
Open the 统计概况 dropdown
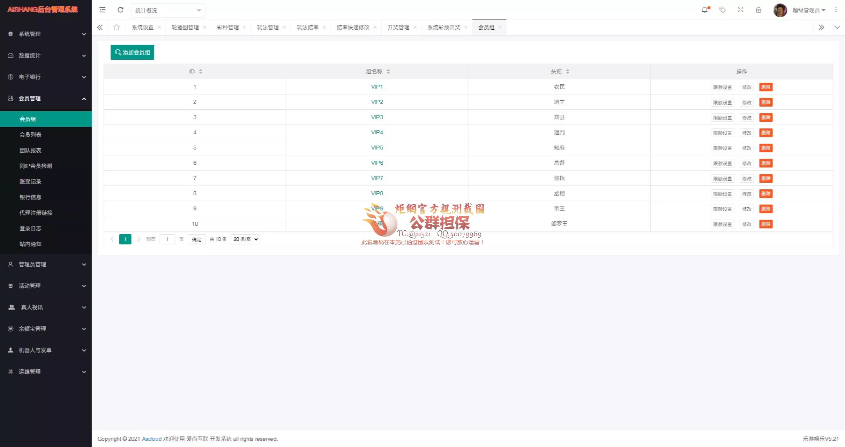(x=168, y=11)
